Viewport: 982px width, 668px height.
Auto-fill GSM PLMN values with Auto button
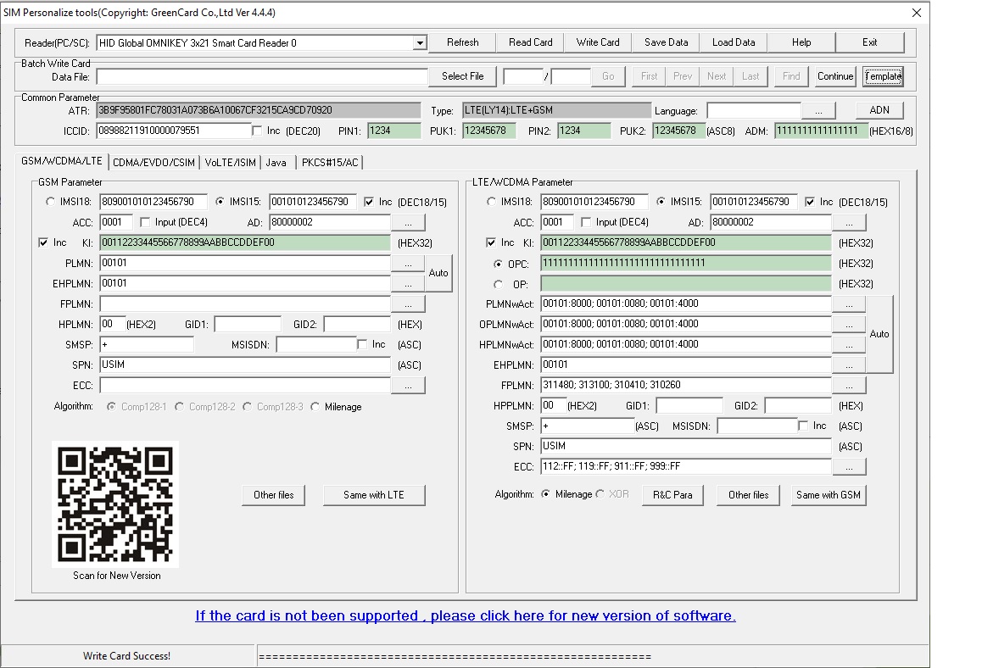pos(438,271)
